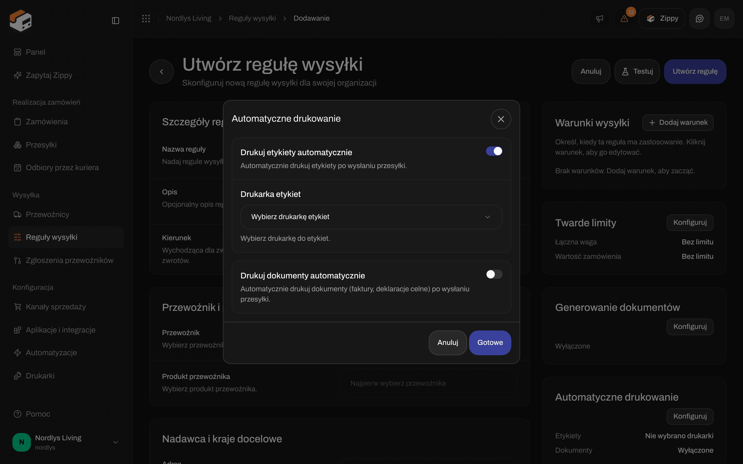Click the Drukarki printer icon
The height and width of the screenshot is (464, 743).
pyautogui.click(x=18, y=376)
